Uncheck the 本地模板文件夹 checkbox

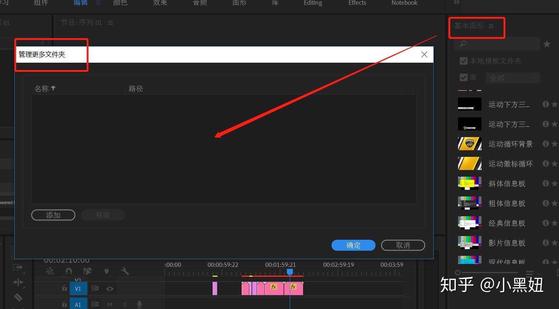(464, 61)
